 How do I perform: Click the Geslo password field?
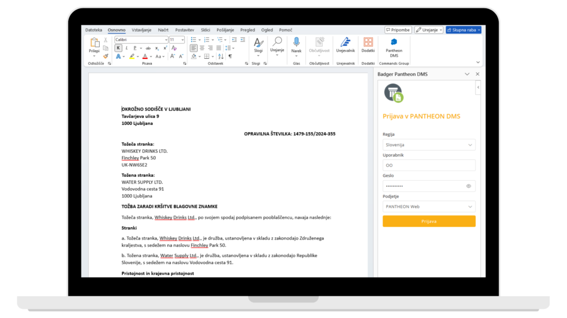[429, 186]
